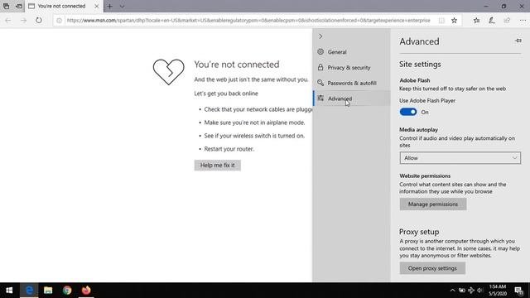Collapse the settings pane chevron
The width and height of the screenshot is (530, 298).
[320, 36]
